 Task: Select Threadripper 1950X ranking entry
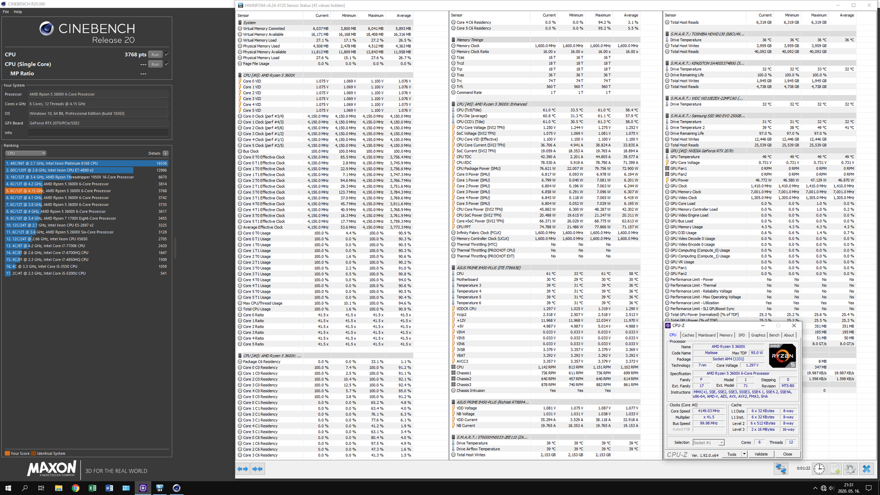86,177
